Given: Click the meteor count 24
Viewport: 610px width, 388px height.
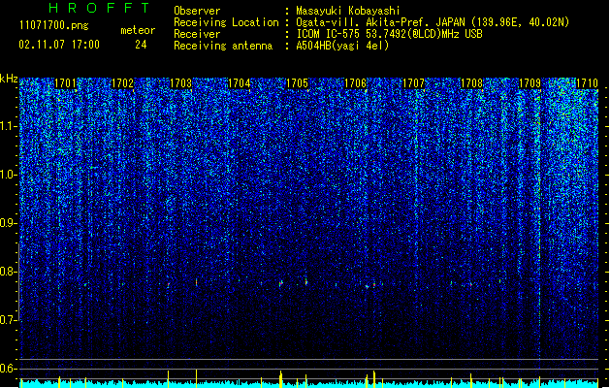Looking at the screenshot, I should 141,45.
